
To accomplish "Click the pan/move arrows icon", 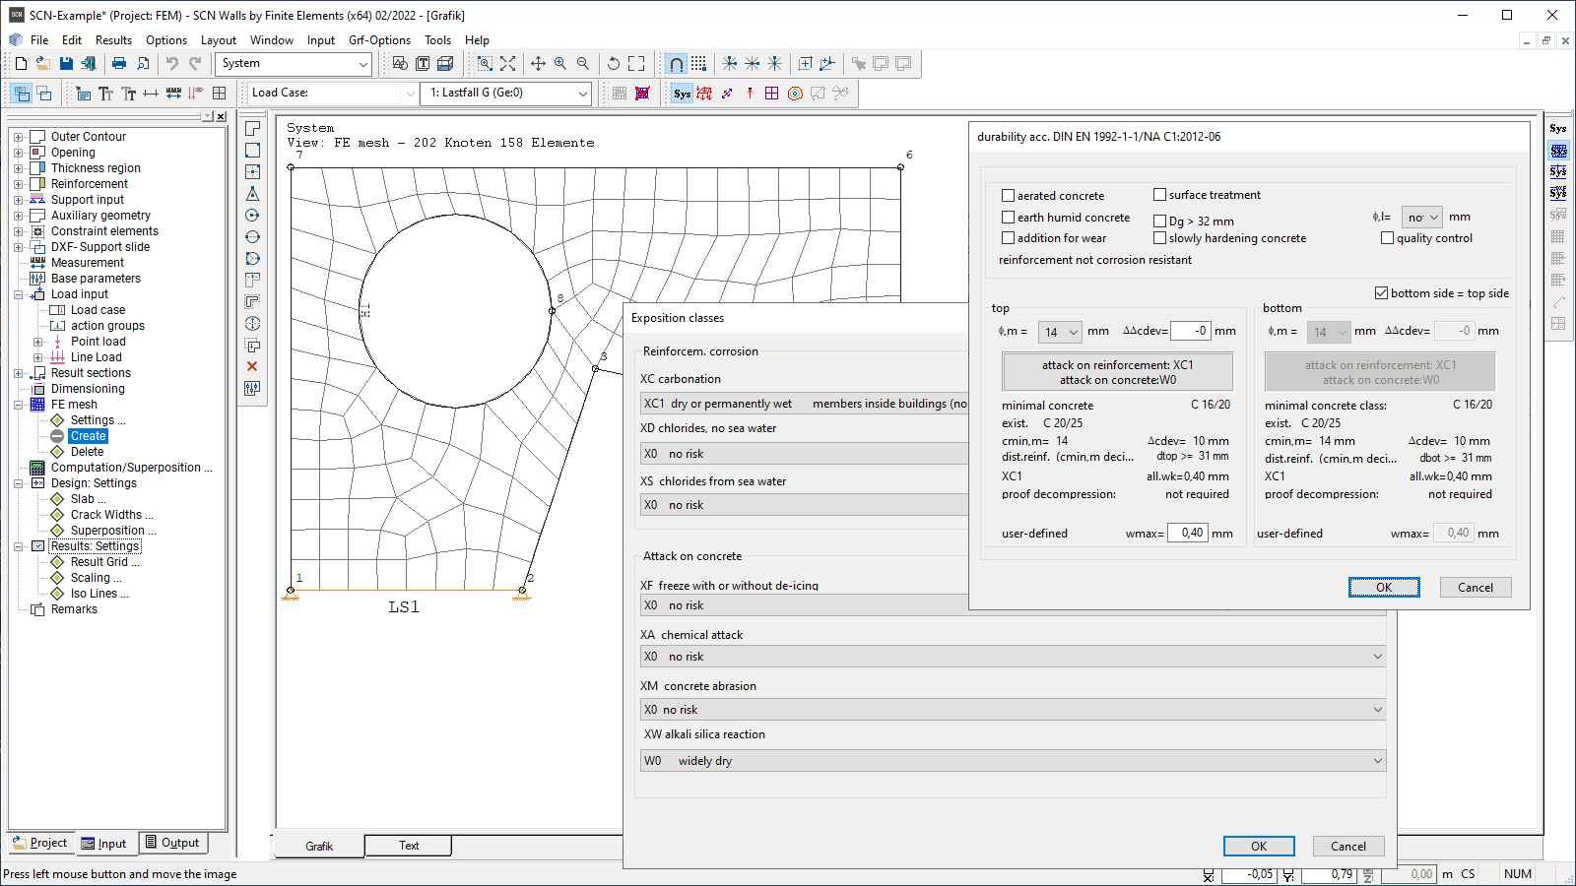I will point(538,64).
